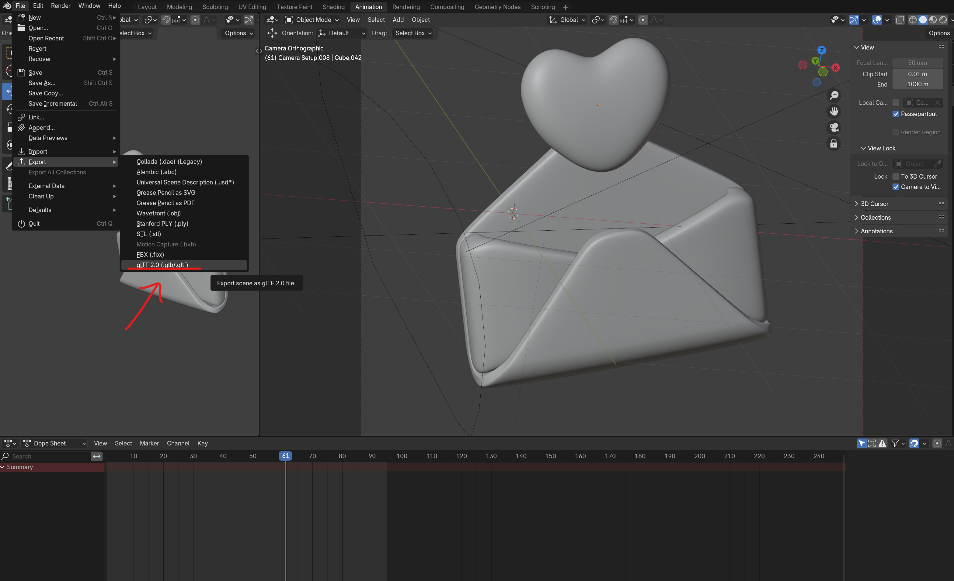Click the lock camera to view icon
The image size is (954, 581).
coord(834,143)
